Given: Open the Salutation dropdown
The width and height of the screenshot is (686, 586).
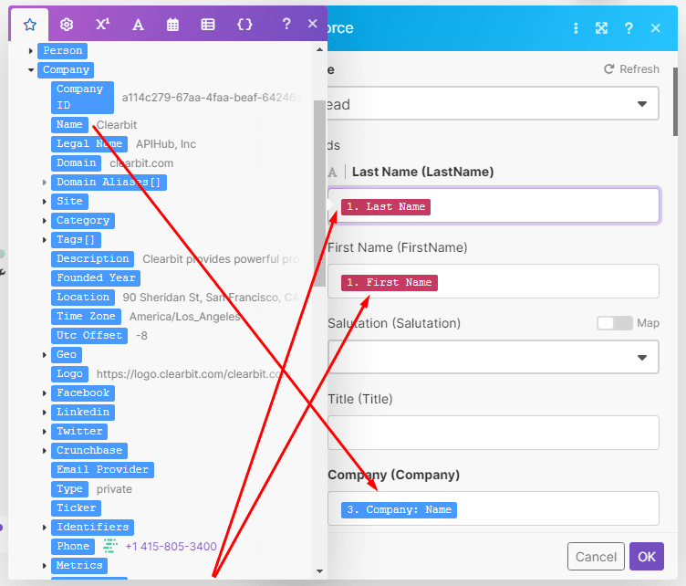Looking at the screenshot, I should click(493, 356).
